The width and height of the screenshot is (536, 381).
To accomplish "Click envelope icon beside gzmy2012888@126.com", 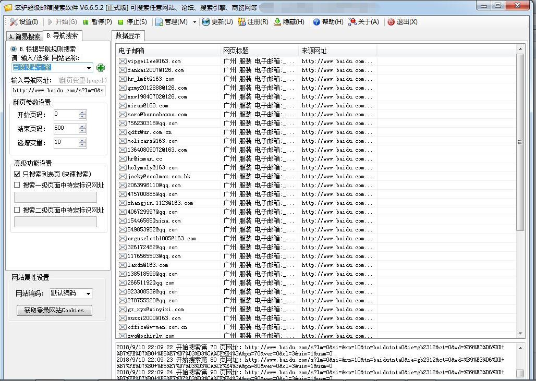I will point(123,88).
